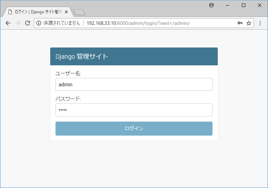This screenshot has height=188, width=268.
Task: Click into the パスワード input field
Action: (x=134, y=110)
